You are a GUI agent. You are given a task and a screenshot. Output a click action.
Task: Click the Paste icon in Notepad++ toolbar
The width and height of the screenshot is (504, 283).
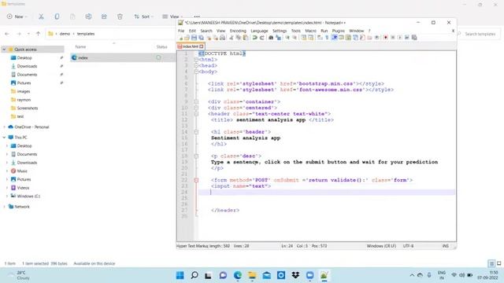pos(245,38)
